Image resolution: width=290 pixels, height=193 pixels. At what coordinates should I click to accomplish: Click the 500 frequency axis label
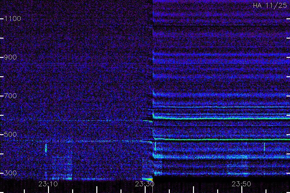pyautogui.click(x=10, y=134)
